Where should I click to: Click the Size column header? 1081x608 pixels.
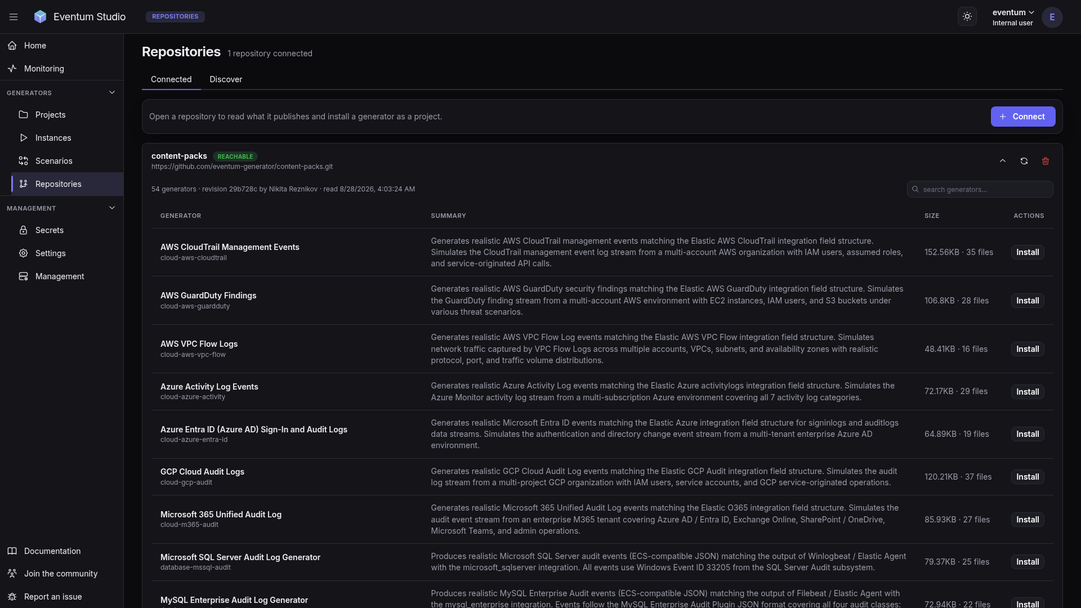pyautogui.click(x=932, y=216)
